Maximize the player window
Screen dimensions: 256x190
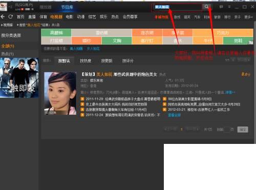244,7
